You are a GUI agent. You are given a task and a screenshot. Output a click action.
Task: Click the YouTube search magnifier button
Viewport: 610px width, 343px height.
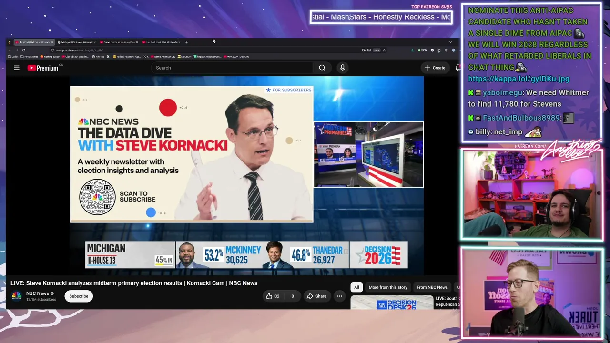[322, 68]
